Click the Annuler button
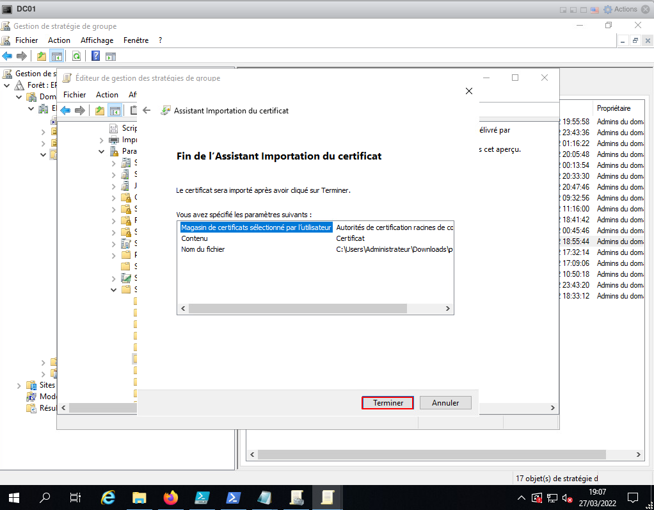 pyautogui.click(x=445, y=403)
